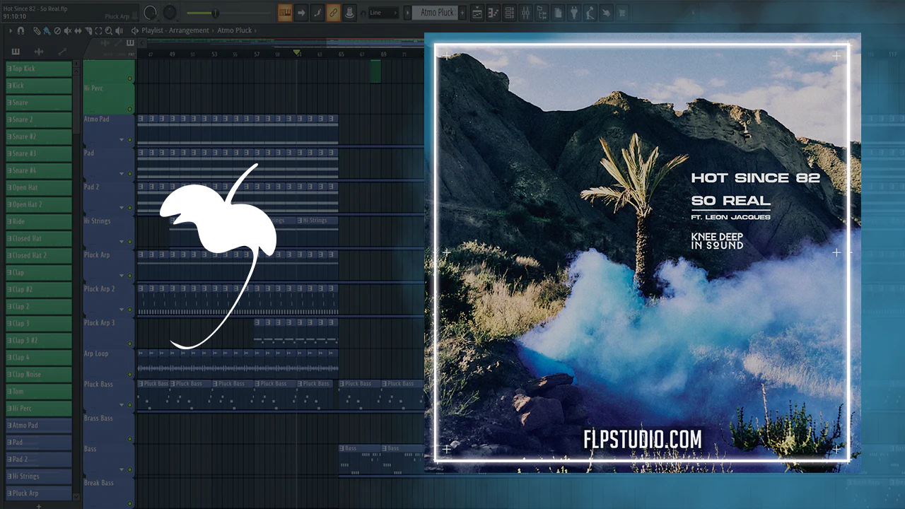Open the Piano roll view icon

pyautogui.click(x=493, y=13)
